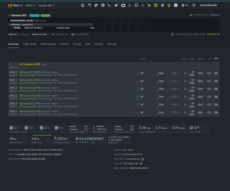Click the PEARL coin entry

coord(17,28)
